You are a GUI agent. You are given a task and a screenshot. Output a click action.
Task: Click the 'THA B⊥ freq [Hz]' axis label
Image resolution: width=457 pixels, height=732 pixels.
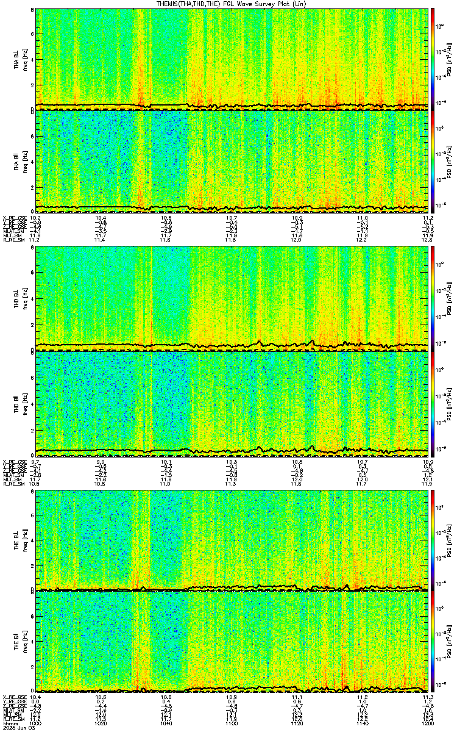point(21,59)
